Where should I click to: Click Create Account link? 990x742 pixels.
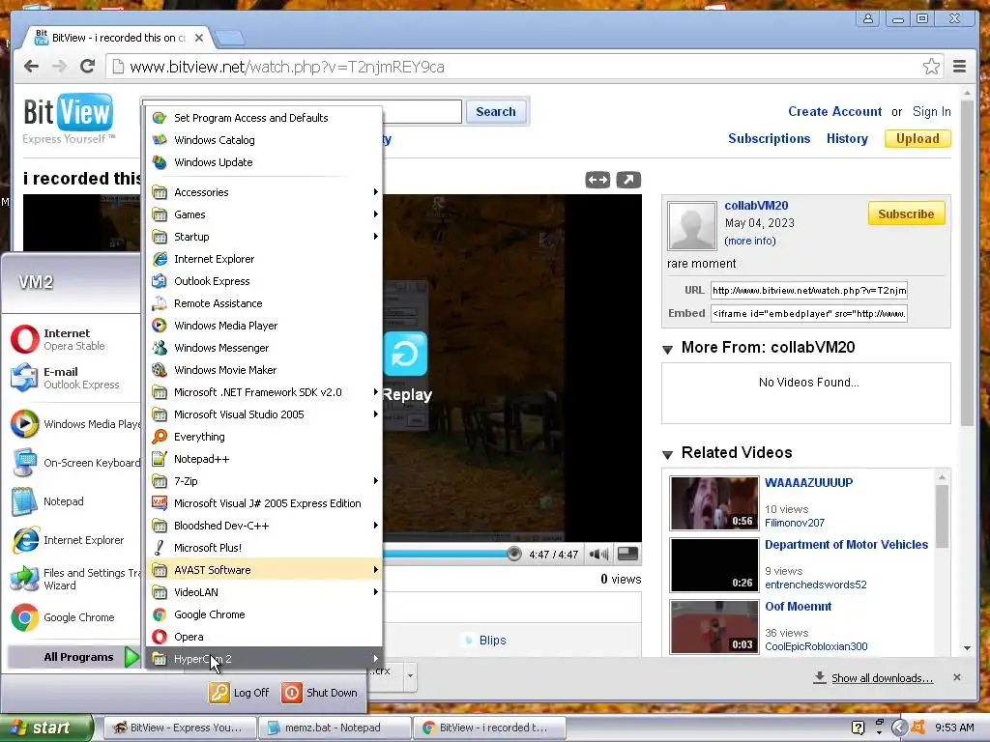pyautogui.click(x=834, y=112)
